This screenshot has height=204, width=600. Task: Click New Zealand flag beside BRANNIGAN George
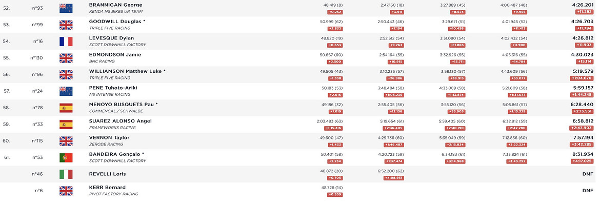tap(66, 8)
